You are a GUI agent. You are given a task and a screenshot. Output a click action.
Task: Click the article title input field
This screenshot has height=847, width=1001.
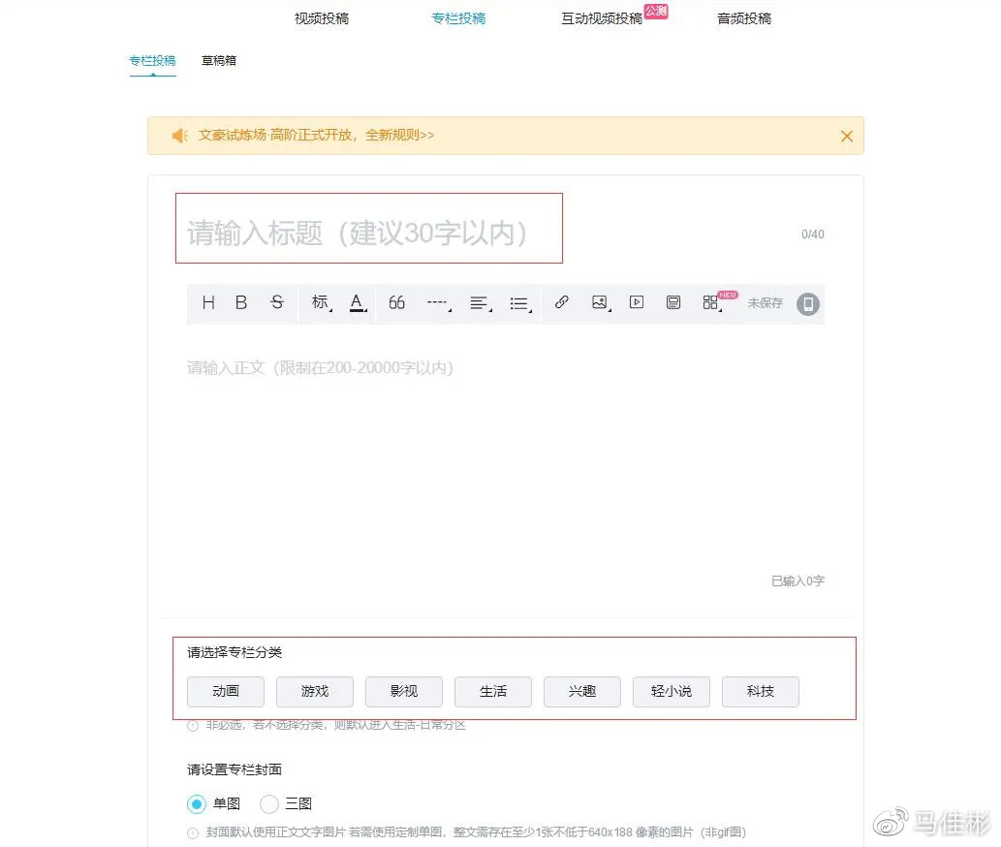tap(368, 233)
